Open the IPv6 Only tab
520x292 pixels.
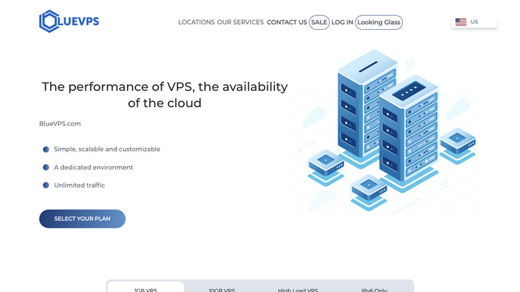click(x=374, y=289)
